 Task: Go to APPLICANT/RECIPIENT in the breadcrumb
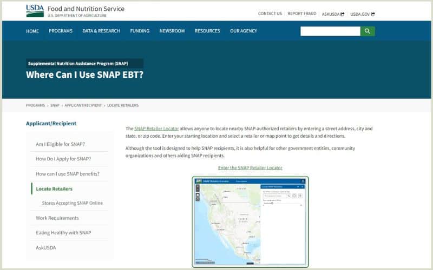coord(83,105)
